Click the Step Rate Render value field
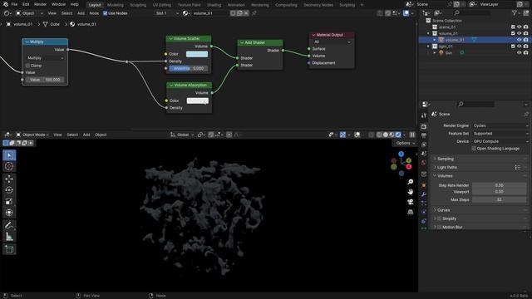This screenshot has width=532, height=299. pyautogui.click(x=499, y=185)
